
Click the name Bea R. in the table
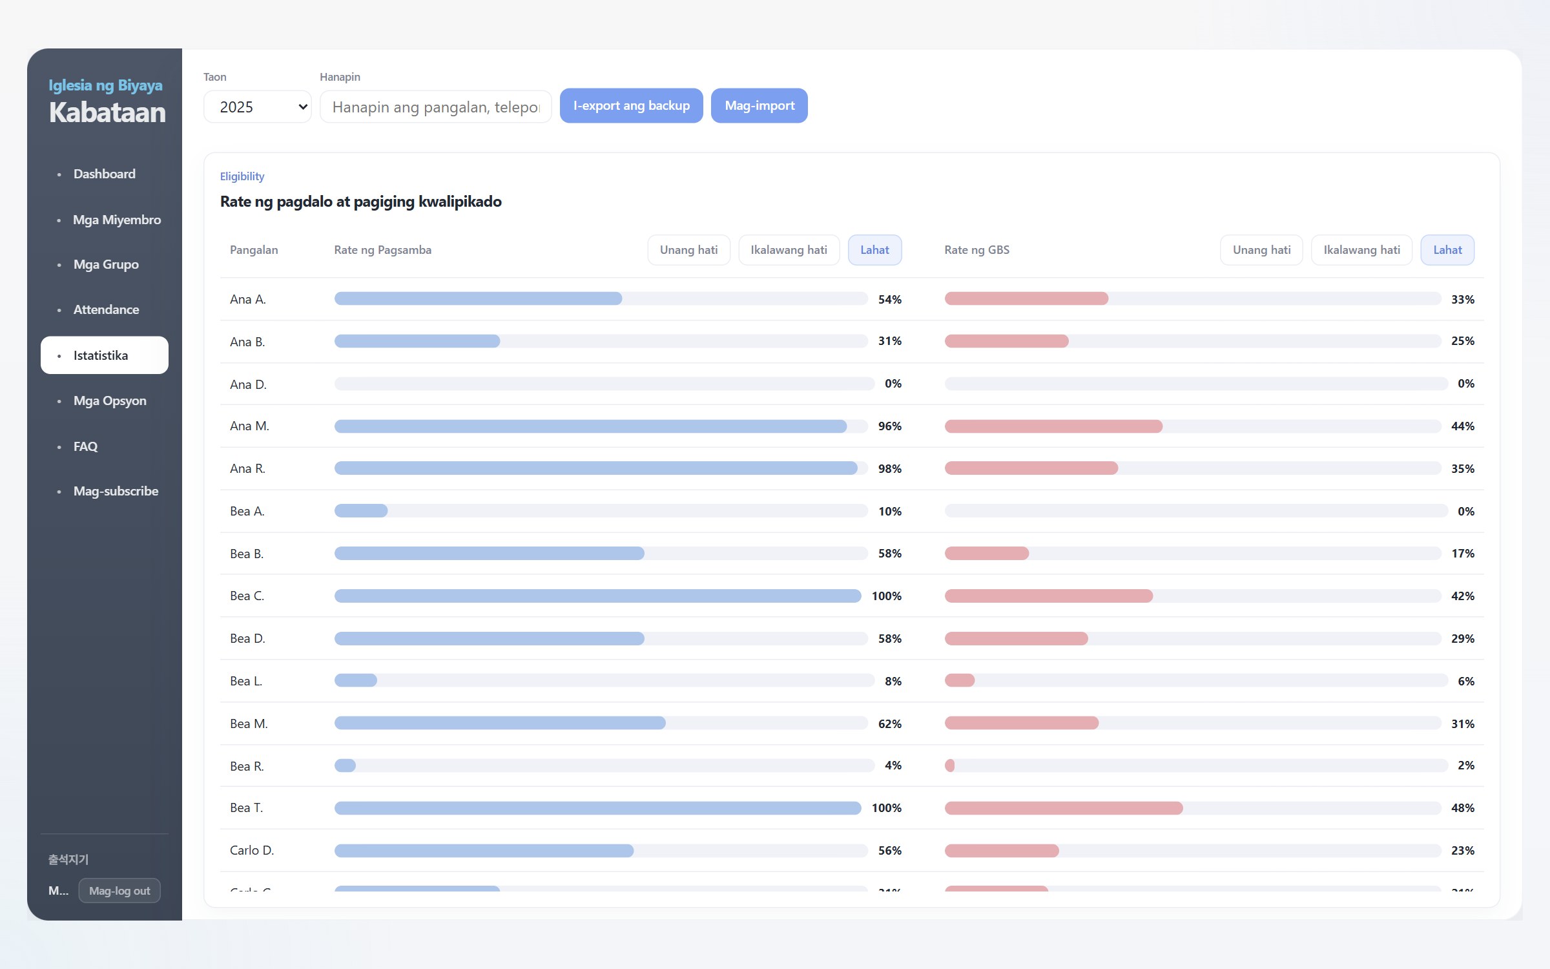coord(247,766)
